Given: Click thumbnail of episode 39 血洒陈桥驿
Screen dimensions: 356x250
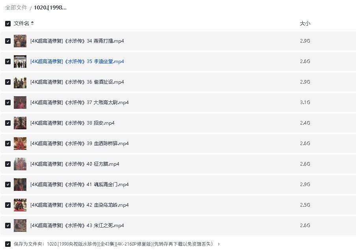Looking at the screenshot, I should coord(20,144).
